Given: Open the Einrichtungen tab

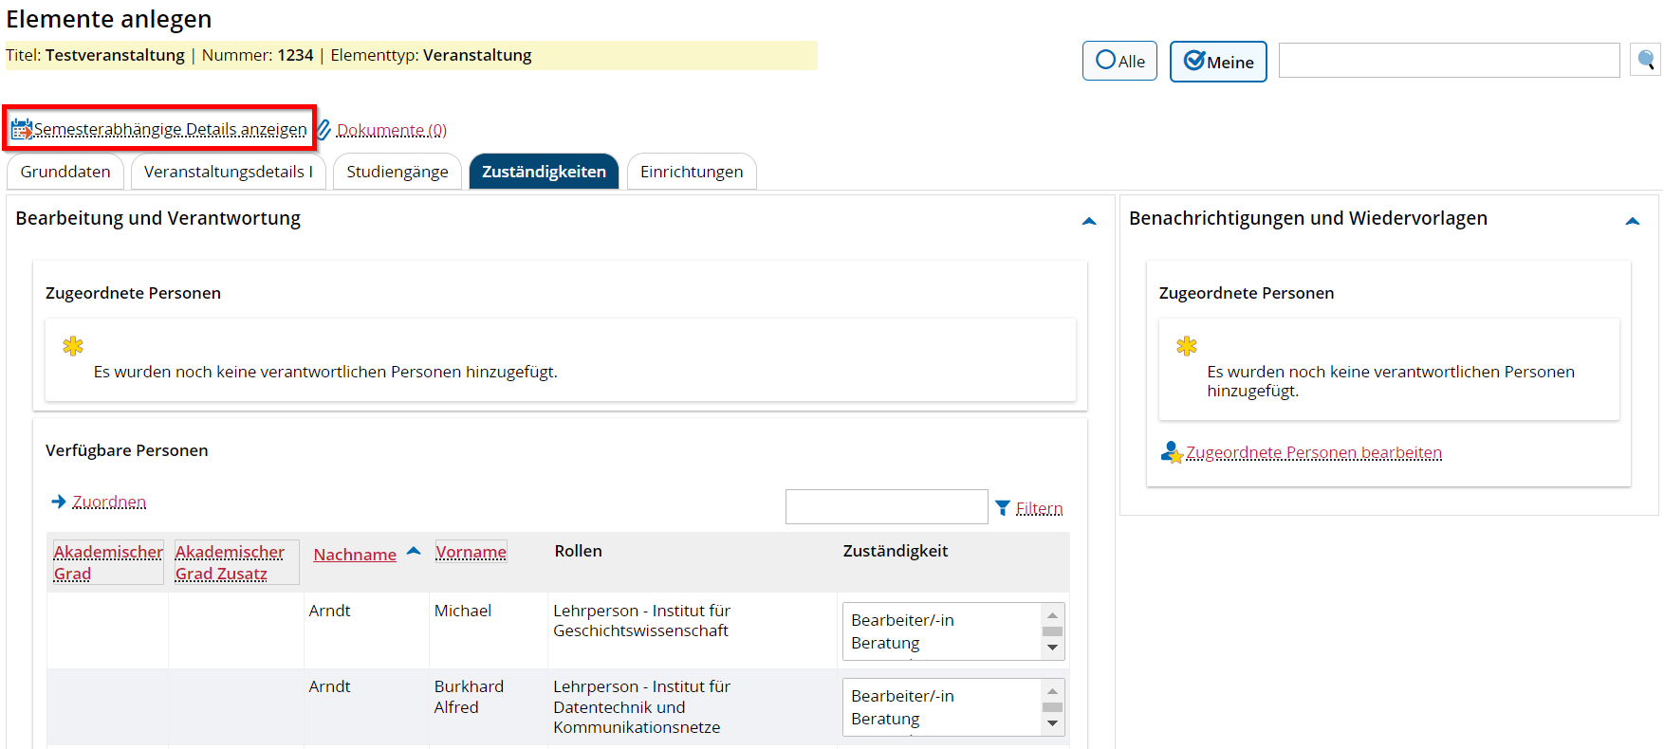Looking at the screenshot, I should (x=692, y=172).
